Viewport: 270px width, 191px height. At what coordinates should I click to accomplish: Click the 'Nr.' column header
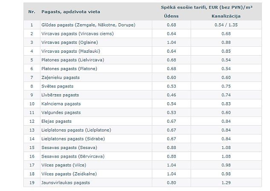31,12
